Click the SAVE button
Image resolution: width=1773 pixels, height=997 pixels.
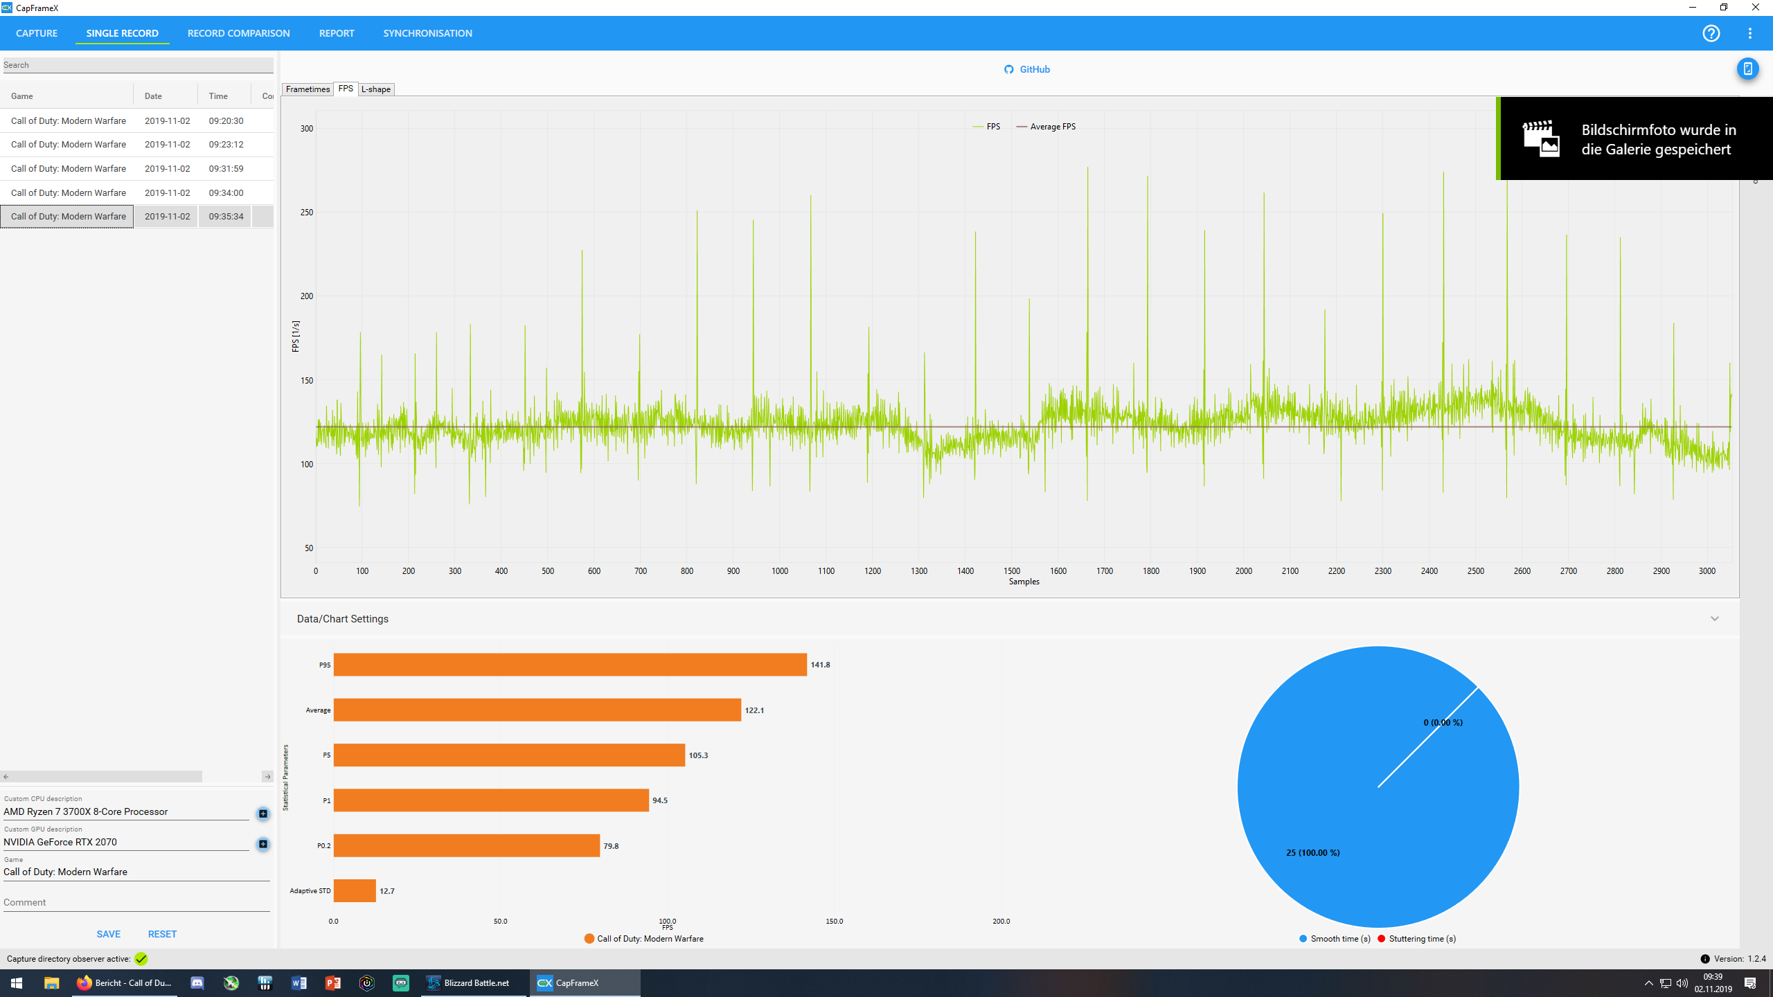(109, 934)
